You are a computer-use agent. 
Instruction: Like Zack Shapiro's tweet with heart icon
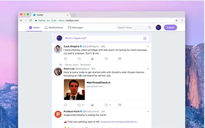tap(106, 59)
